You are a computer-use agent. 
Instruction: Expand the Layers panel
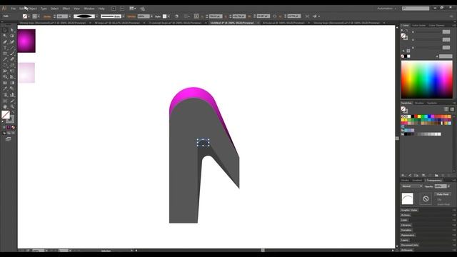405,240
